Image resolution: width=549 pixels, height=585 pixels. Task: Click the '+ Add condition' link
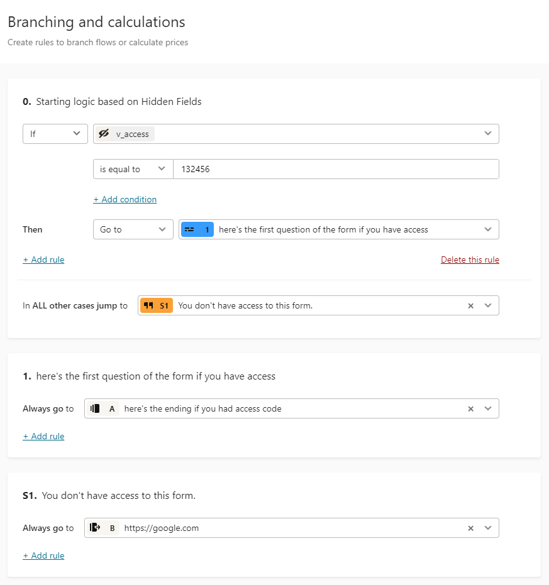125,199
